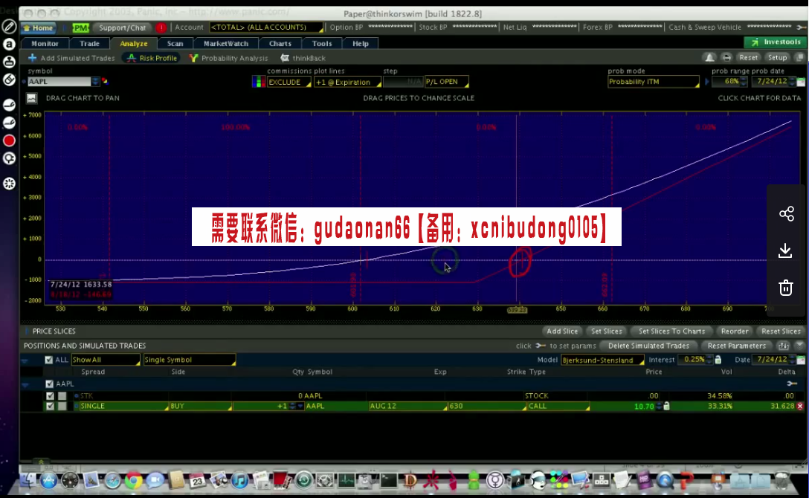The height and width of the screenshot is (498, 809).
Task: Open the Probability ITM prob mode dropdown
Action: 653,82
